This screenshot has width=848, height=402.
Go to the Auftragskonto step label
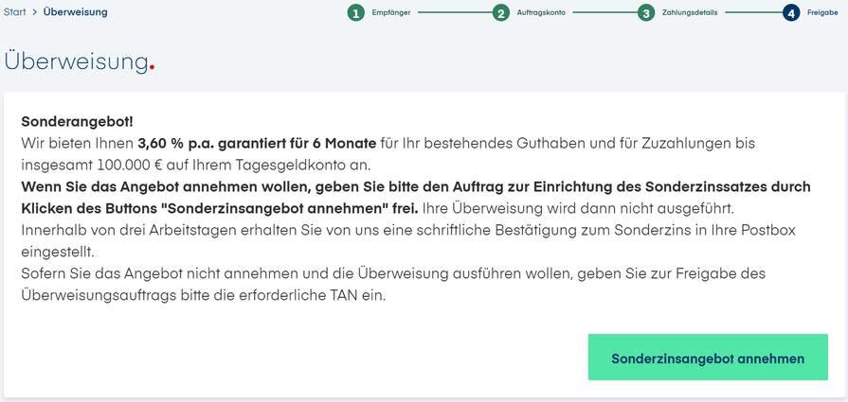pyautogui.click(x=540, y=13)
